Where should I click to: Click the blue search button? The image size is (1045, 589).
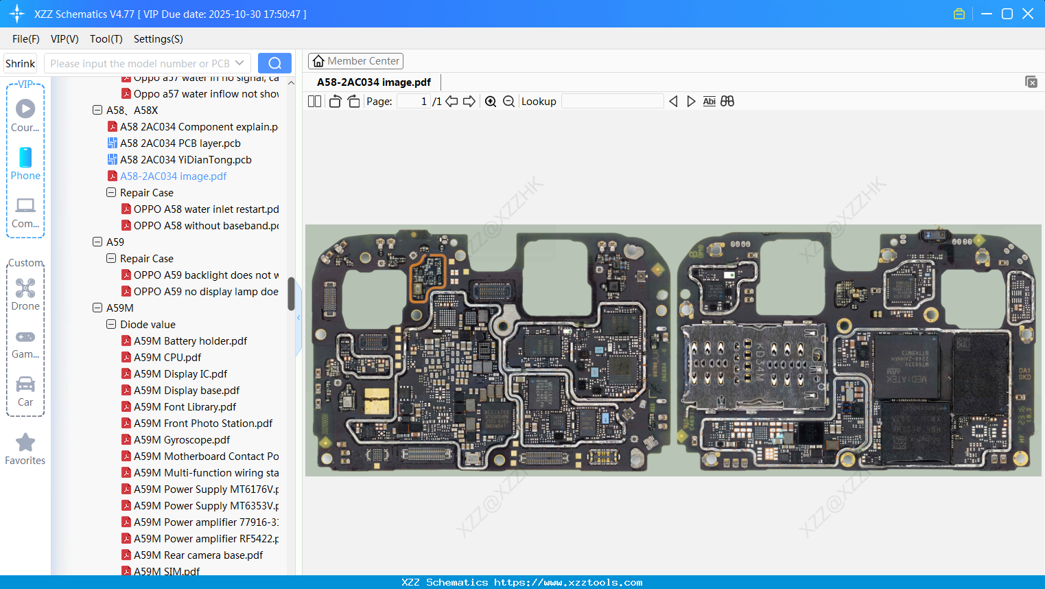(x=274, y=63)
